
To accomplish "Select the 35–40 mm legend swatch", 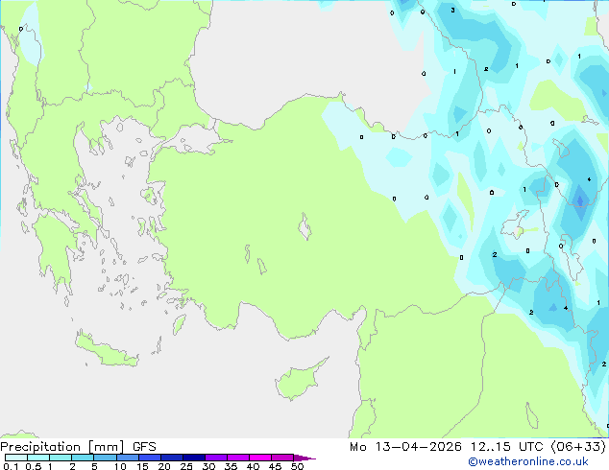I will point(237,458).
